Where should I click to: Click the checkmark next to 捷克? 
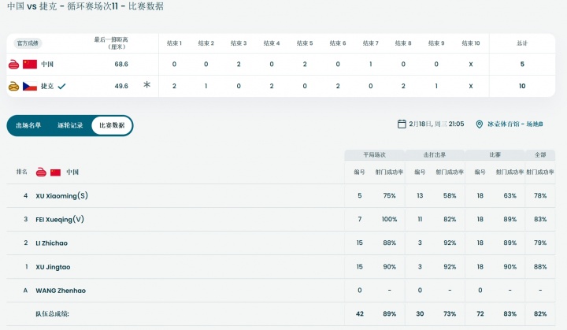(61, 86)
